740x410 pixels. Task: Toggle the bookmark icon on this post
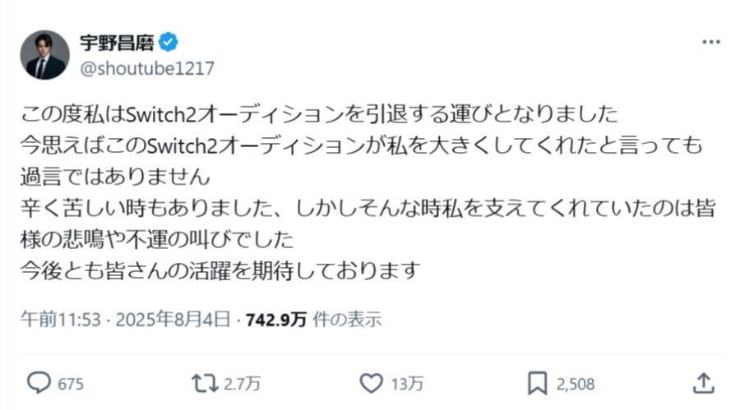(x=539, y=382)
